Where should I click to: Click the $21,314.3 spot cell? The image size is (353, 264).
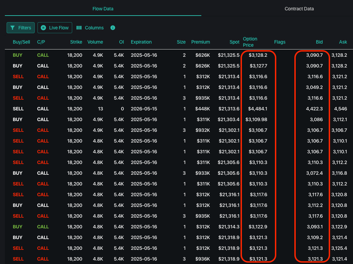click(229, 227)
